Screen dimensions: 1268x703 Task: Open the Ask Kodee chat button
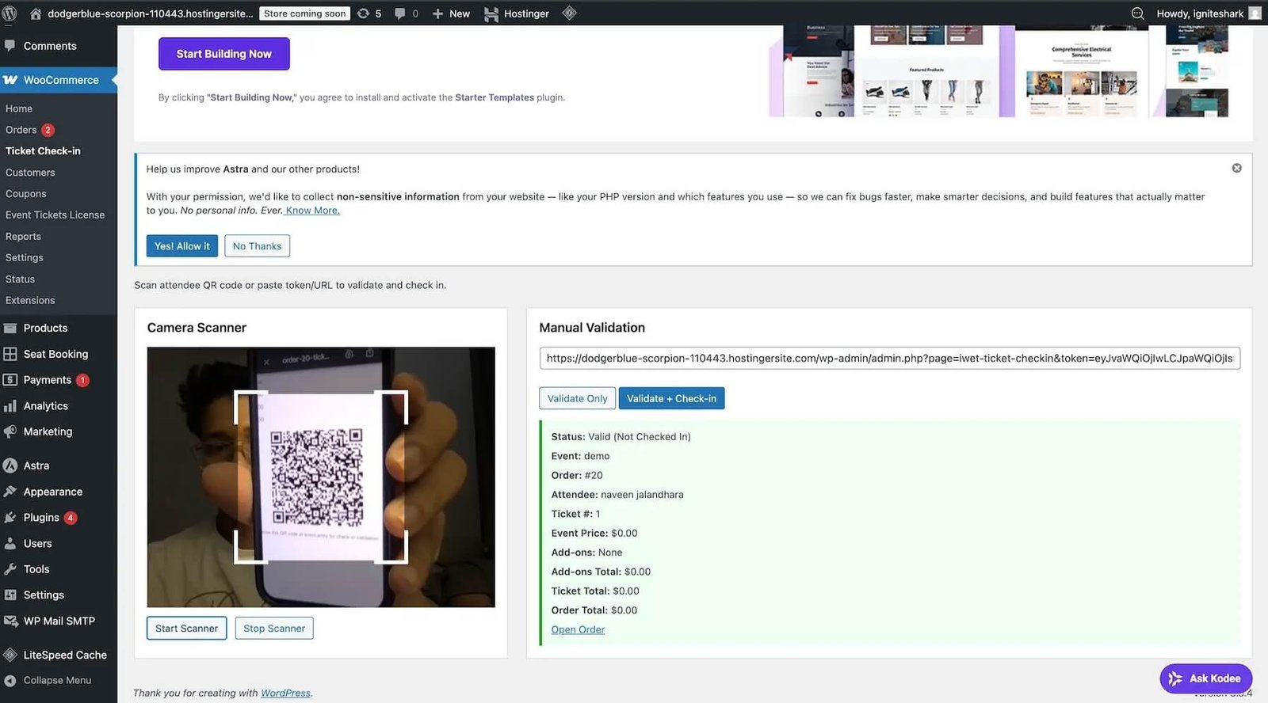(1205, 678)
